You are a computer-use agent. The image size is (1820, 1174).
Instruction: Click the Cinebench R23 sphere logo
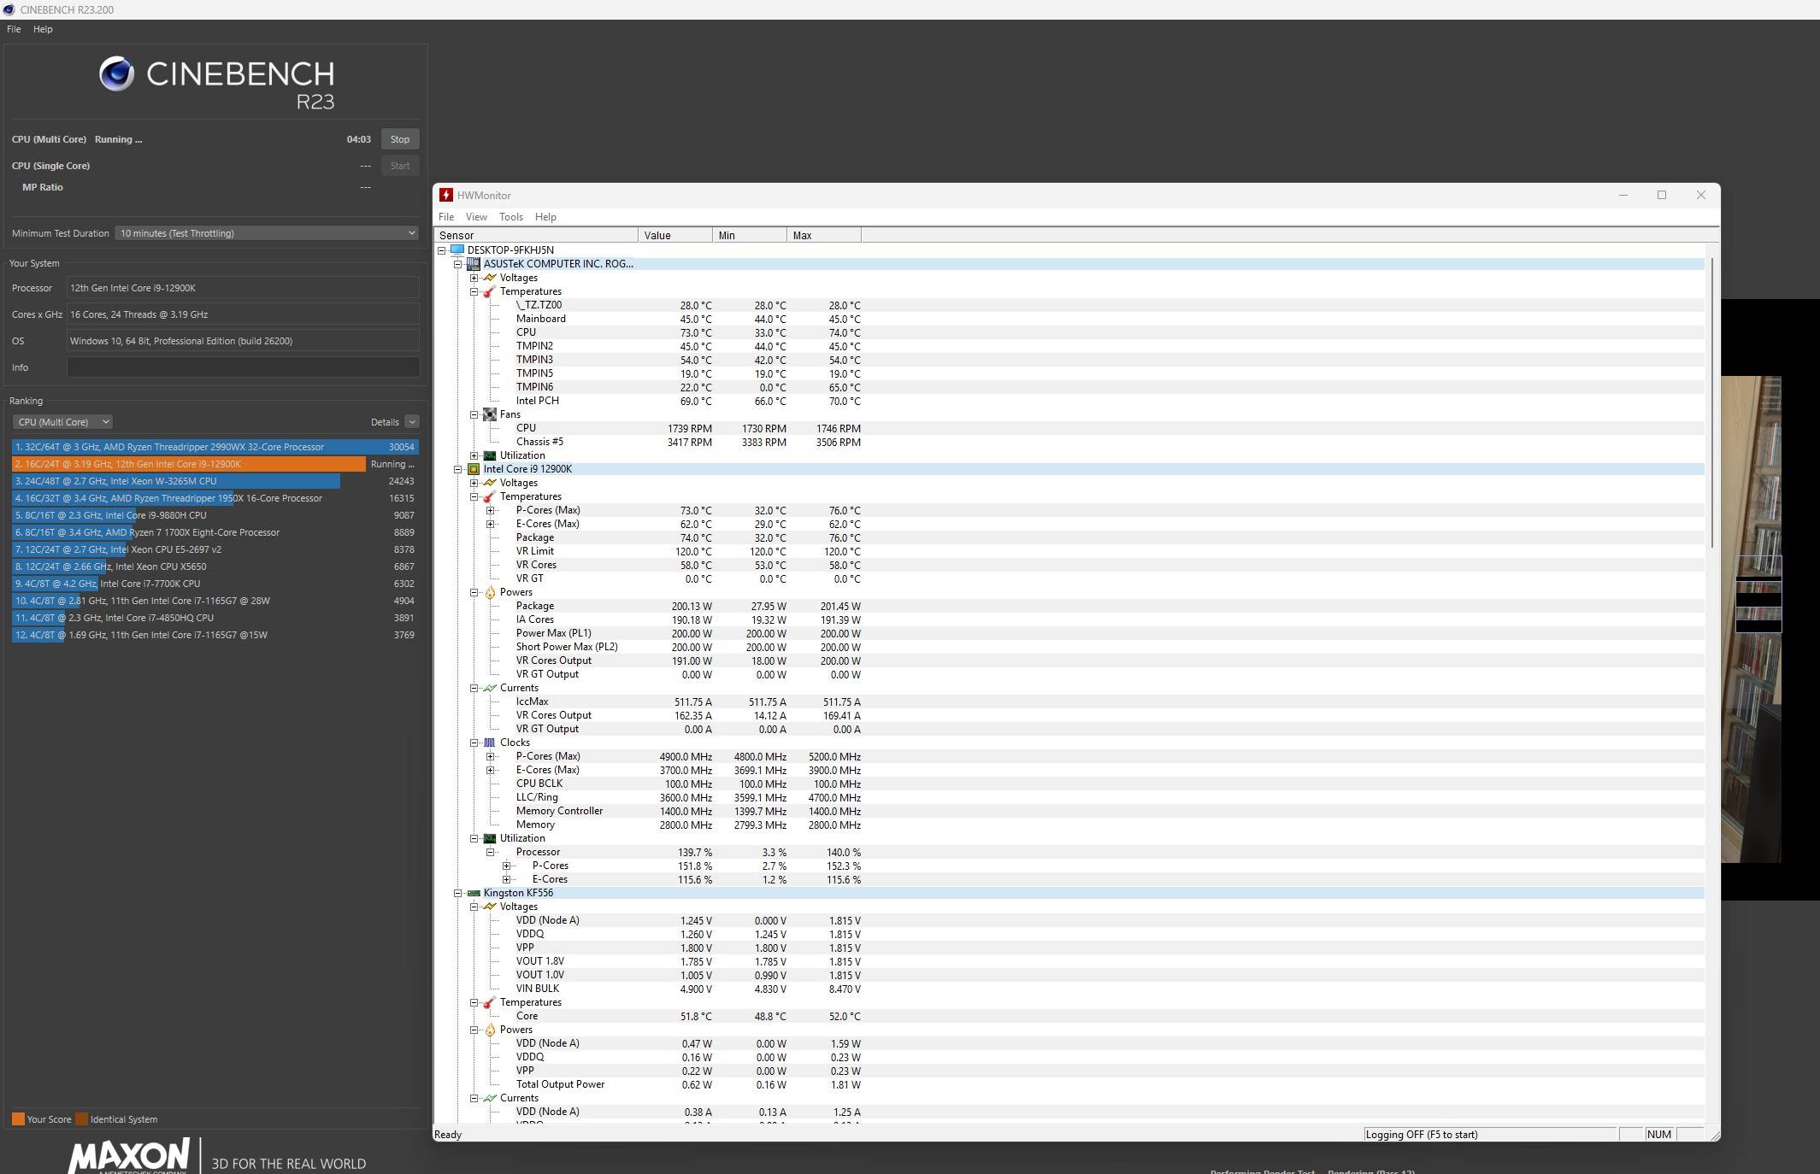point(116,74)
